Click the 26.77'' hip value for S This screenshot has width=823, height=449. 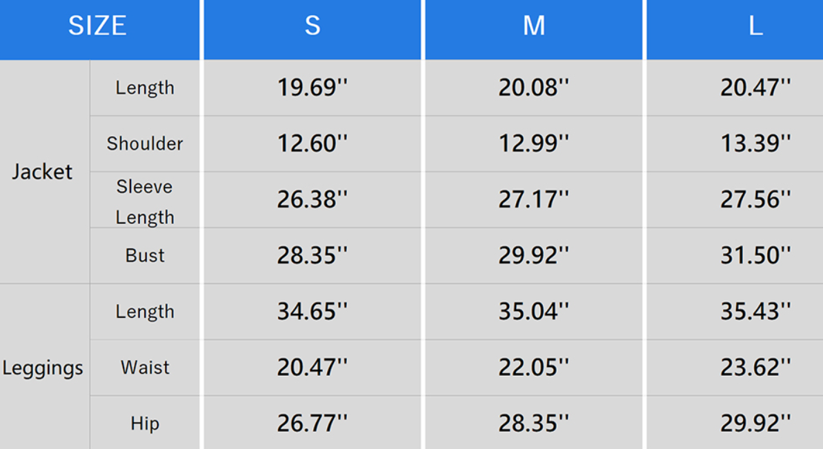[x=313, y=423]
